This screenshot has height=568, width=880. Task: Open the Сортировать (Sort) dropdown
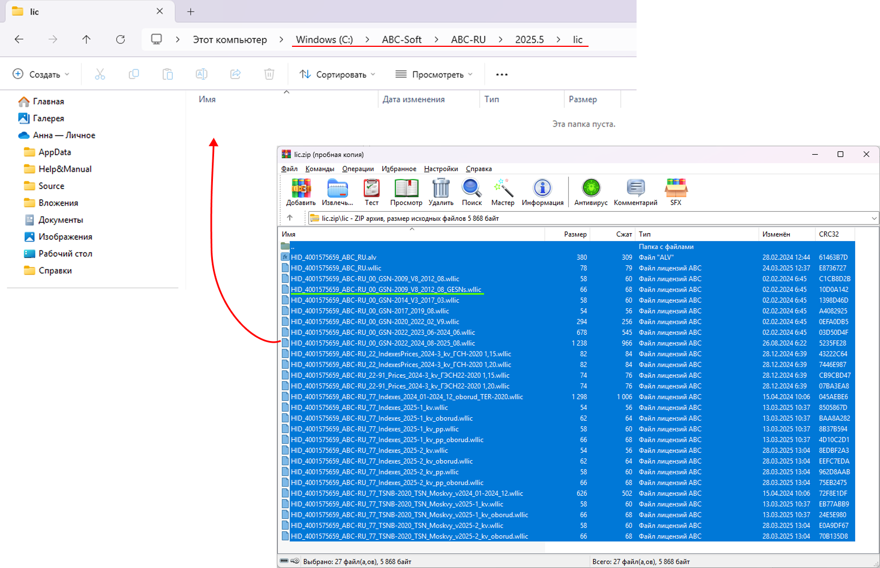point(337,75)
